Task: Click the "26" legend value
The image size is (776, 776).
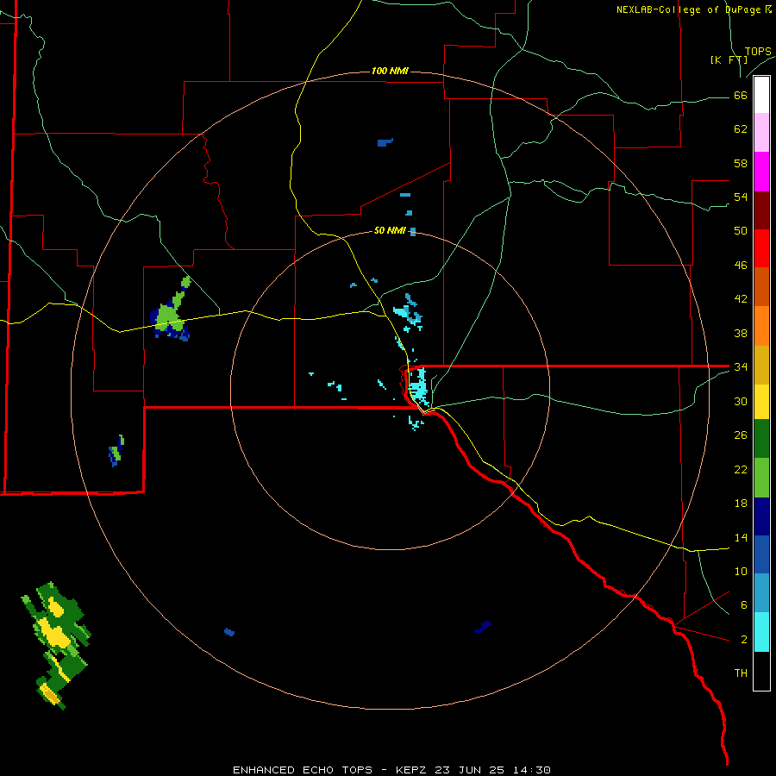Action: click(741, 435)
